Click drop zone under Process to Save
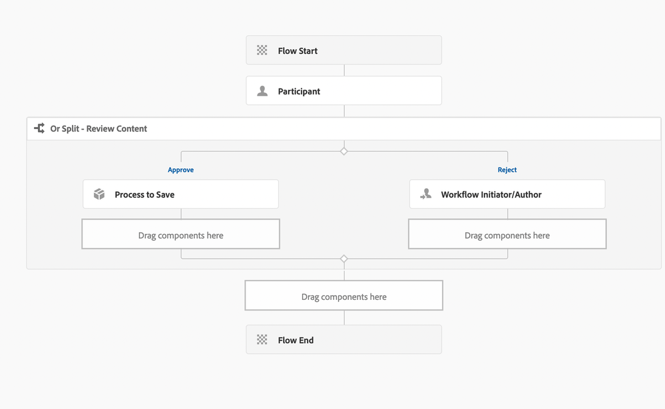 click(180, 235)
